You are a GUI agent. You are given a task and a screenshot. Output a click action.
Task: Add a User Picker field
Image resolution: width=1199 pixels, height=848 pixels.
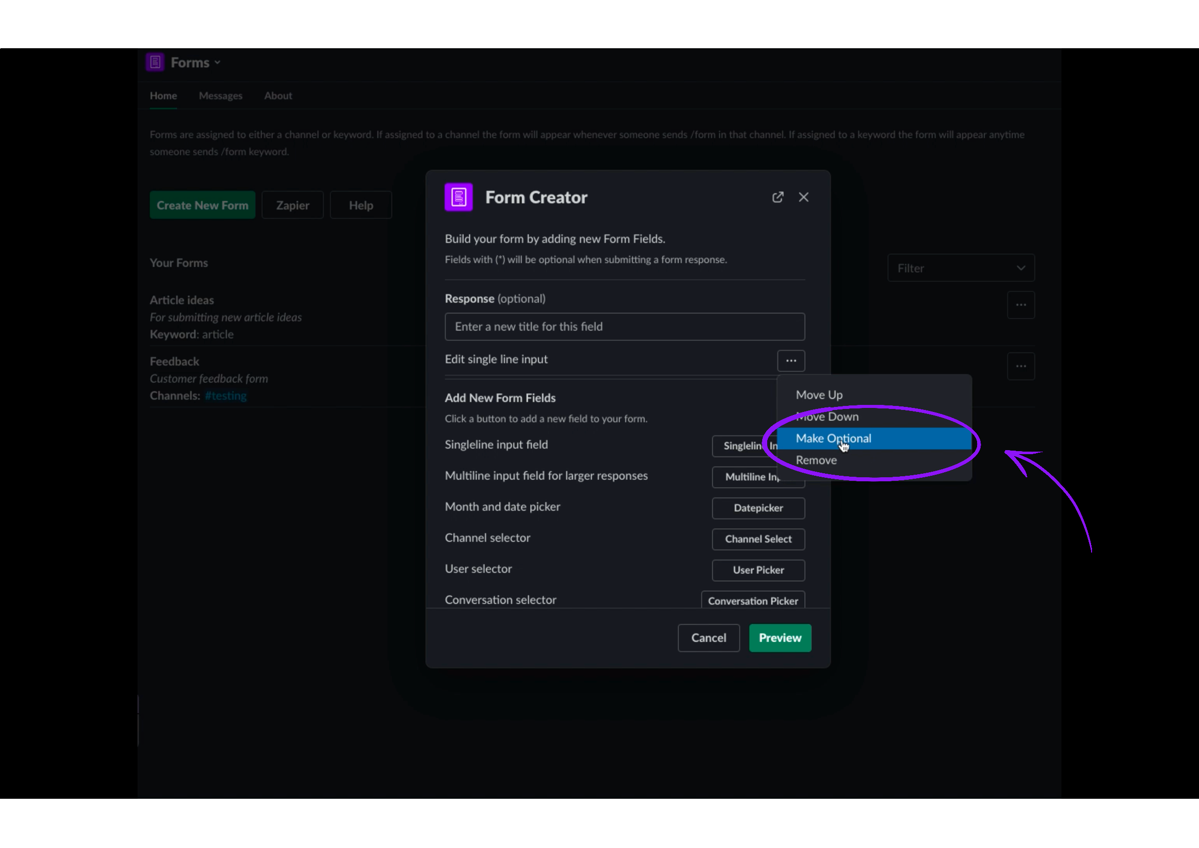coord(758,570)
